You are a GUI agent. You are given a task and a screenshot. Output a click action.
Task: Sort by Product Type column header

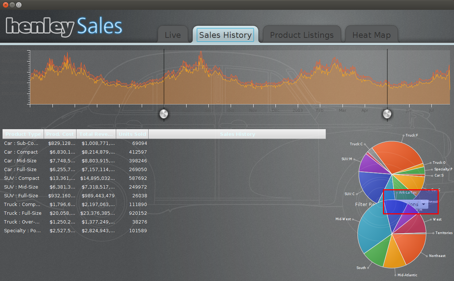23,134
